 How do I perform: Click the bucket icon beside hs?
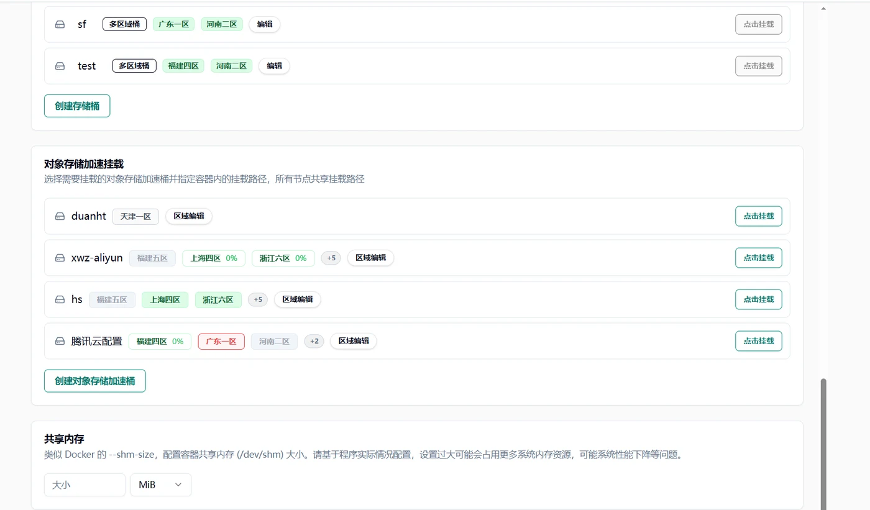coord(60,299)
